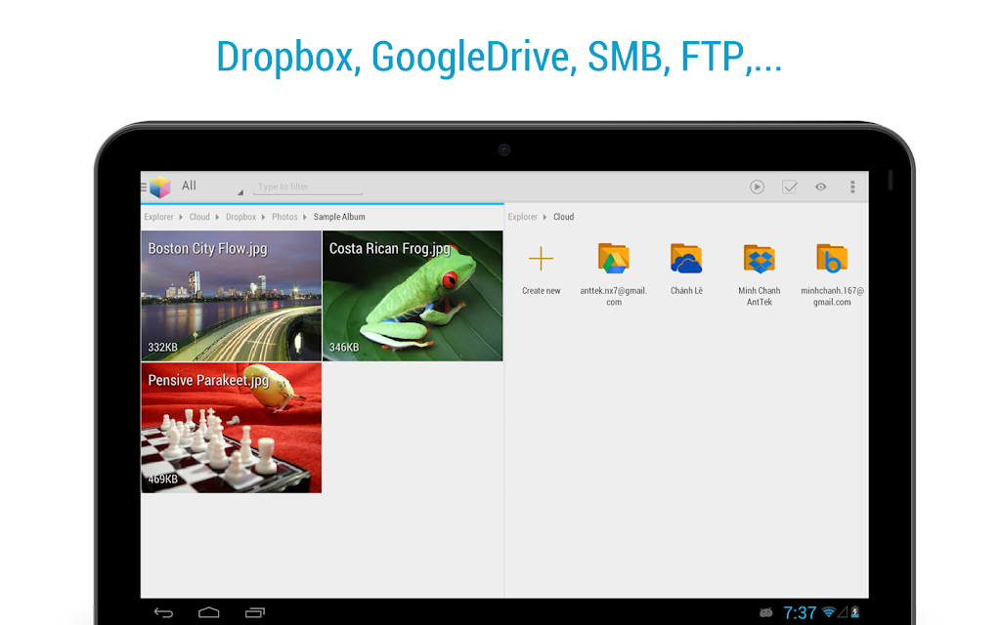Open the Google Drive anttek.nx7@gmail.com folder
Viewport: 1001px width, 625px height.
point(613,274)
